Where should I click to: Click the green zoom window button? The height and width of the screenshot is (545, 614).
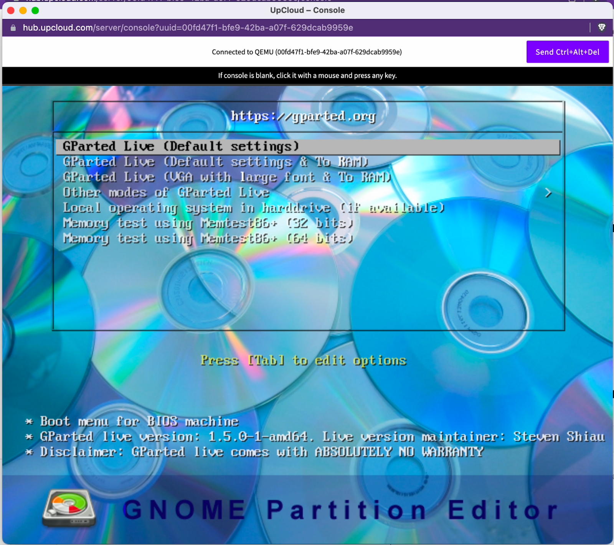[35, 10]
